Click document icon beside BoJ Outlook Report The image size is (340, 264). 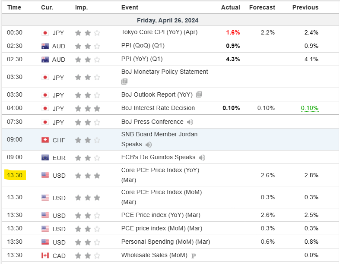pyautogui.click(x=199, y=94)
